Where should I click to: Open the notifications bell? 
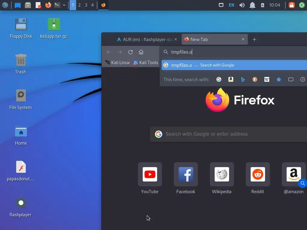pos(252,5)
